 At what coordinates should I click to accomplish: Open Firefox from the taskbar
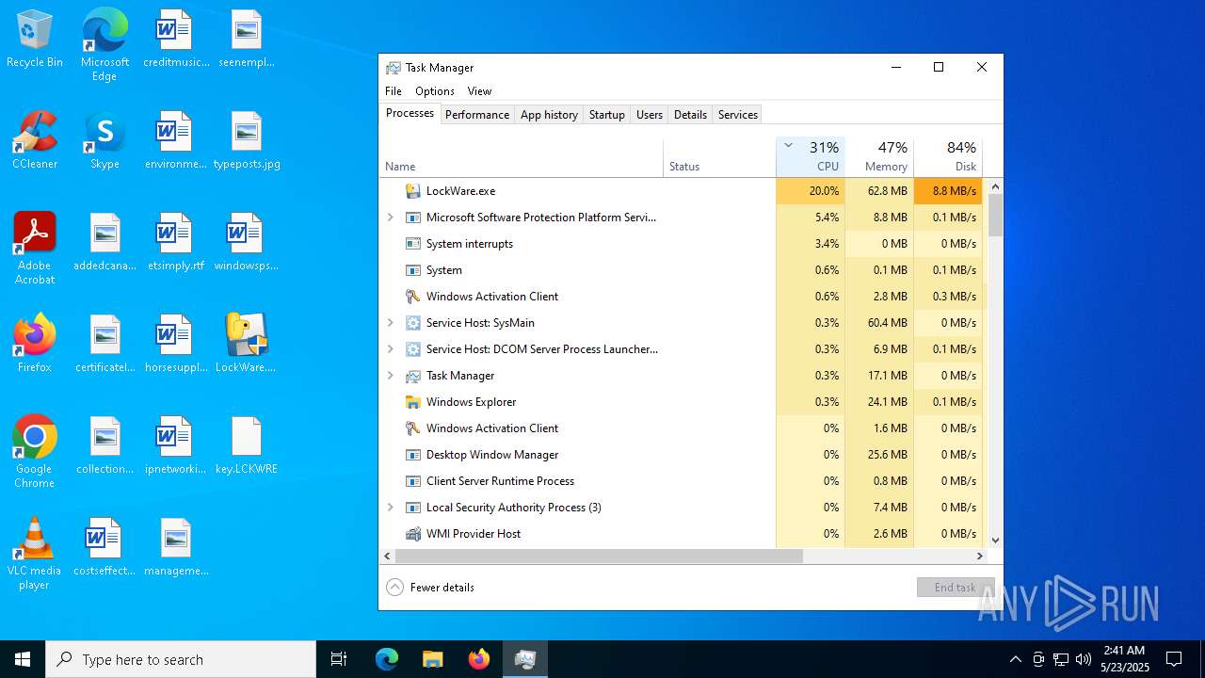479,659
